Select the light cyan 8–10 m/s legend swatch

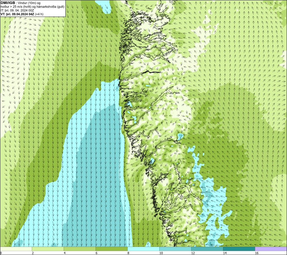pyautogui.click(x=143, y=249)
